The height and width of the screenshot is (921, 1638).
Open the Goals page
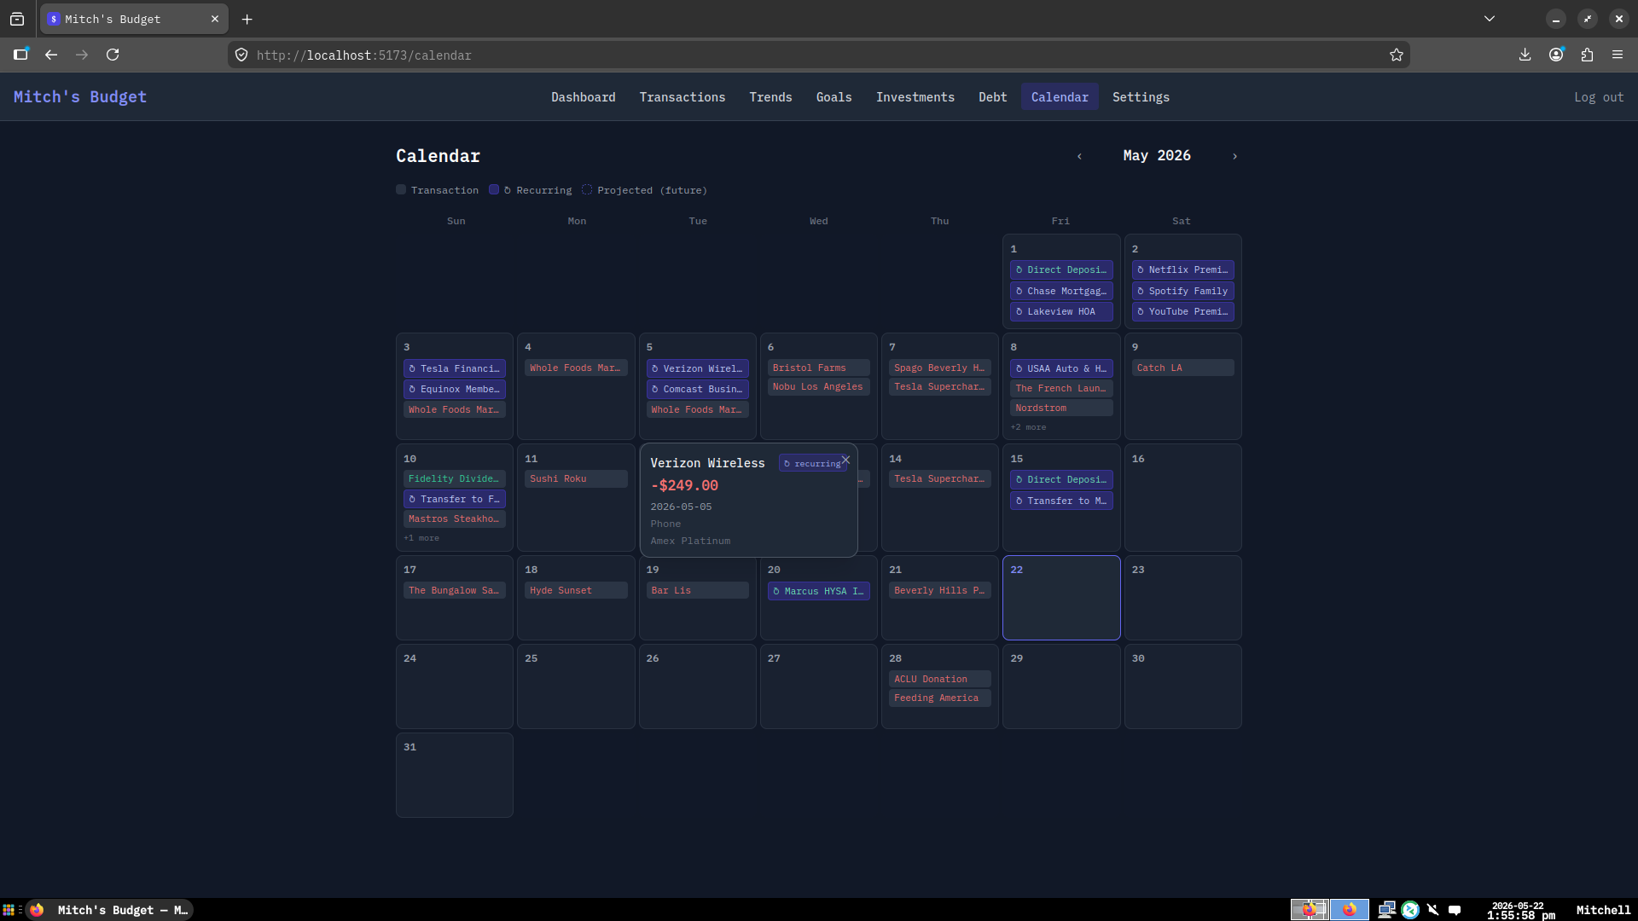point(834,97)
